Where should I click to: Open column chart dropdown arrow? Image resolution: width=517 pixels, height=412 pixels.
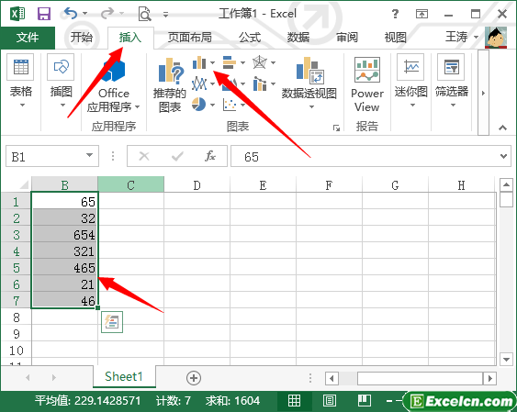[212, 62]
